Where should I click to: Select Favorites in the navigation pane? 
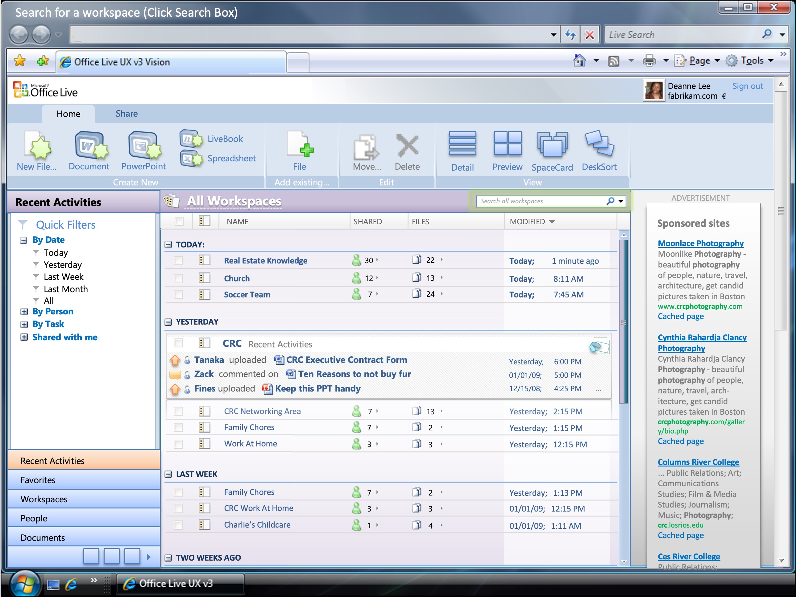[x=84, y=480]
